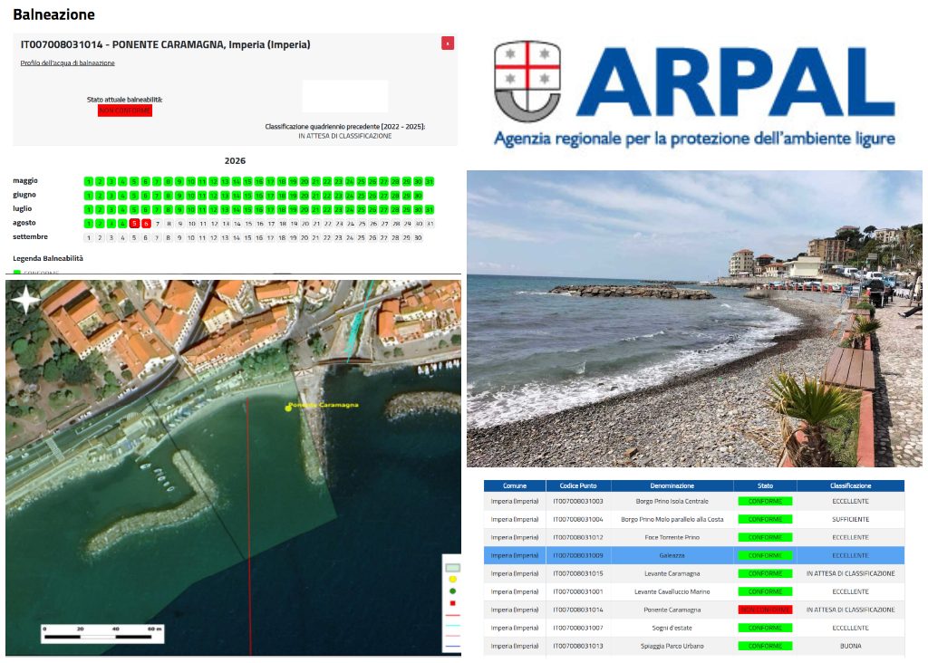The image size is (928, 663).
Task: Select day 30 in the giugno row
Action: (x=418, y=196)
